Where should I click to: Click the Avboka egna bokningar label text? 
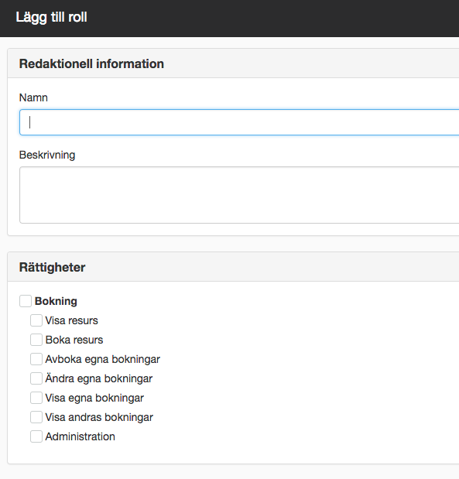tap(103, 359)
